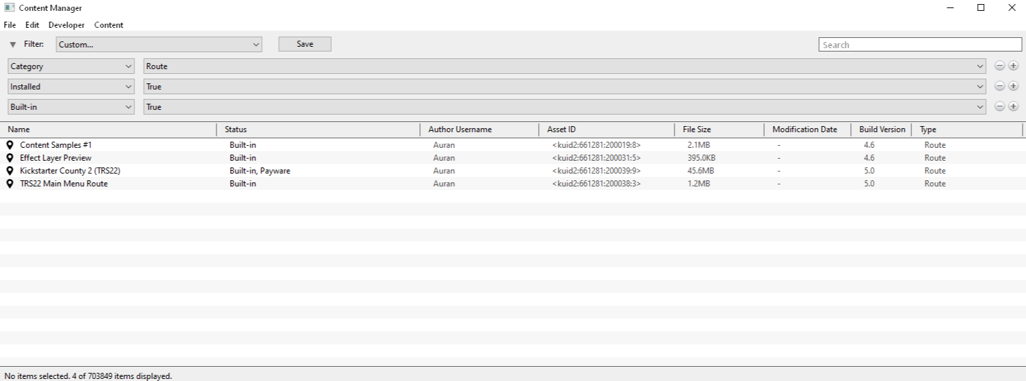Sort by the Asset ID column header

pyautogui.click(x=608, y=129)
